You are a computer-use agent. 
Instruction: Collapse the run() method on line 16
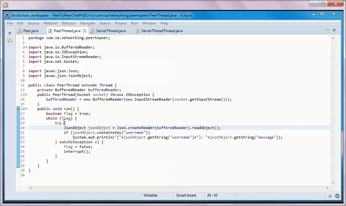click(x=26, y=109)
